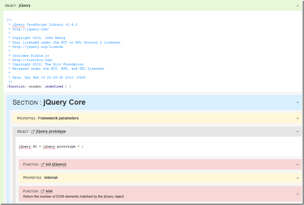Click external link icon beside jQuery prototype
Image resolution: width=304 pixels, height=205 pixels.
pos(33,132)
